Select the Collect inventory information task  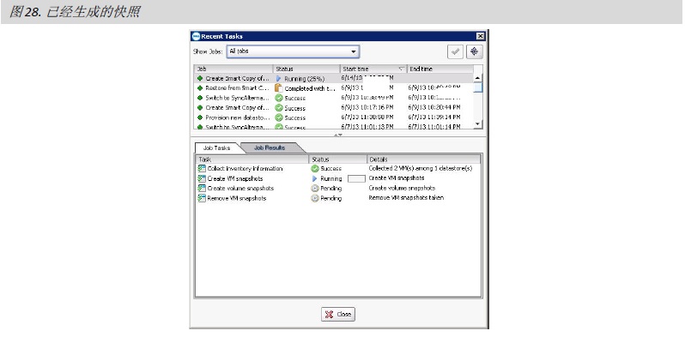pos(245,168)
